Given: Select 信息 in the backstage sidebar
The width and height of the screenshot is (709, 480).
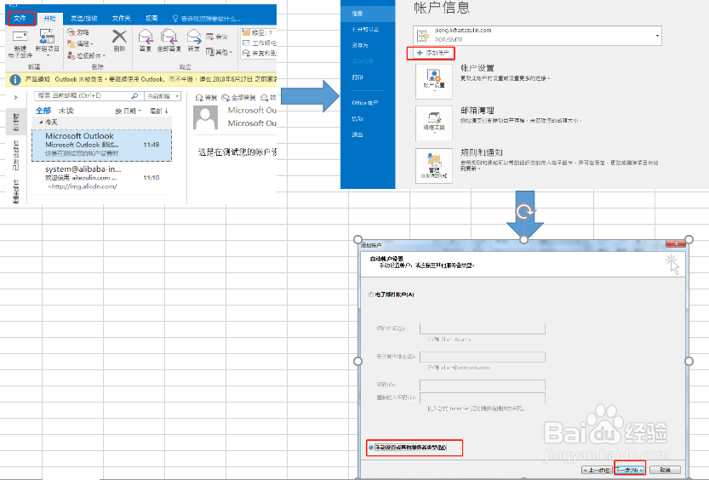Looking at the screenshot, I should tap(368, 14).
